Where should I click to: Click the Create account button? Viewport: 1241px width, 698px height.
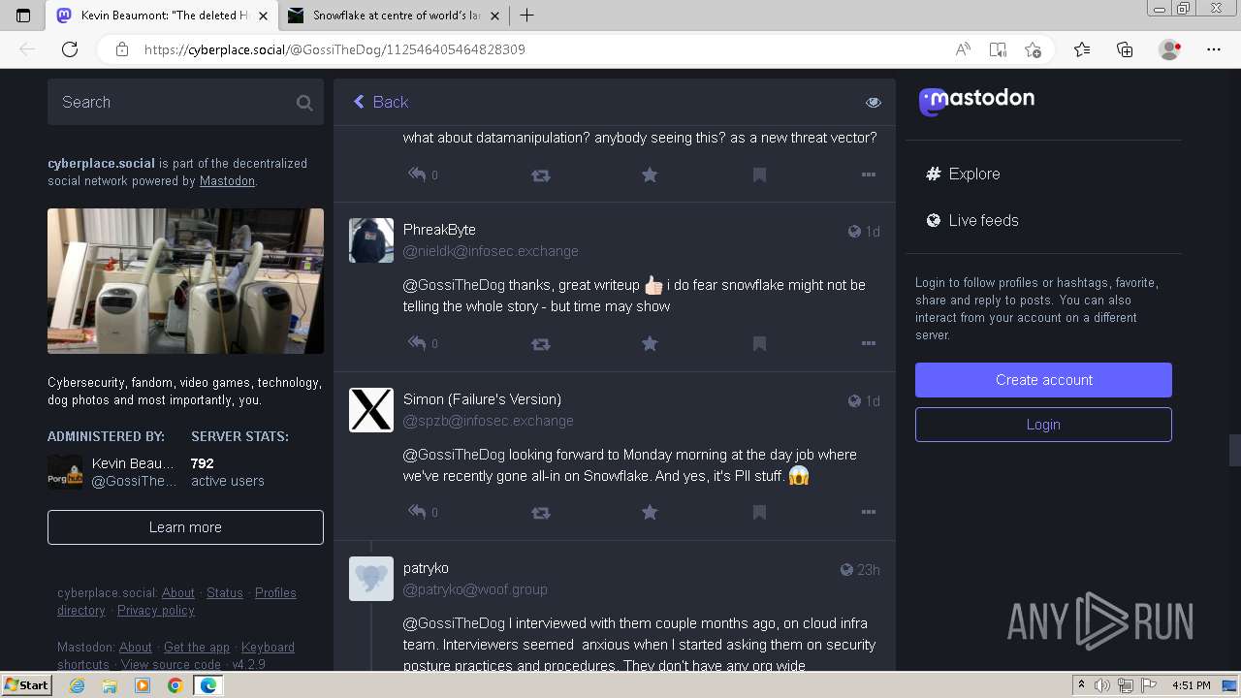pos(1043,380)
